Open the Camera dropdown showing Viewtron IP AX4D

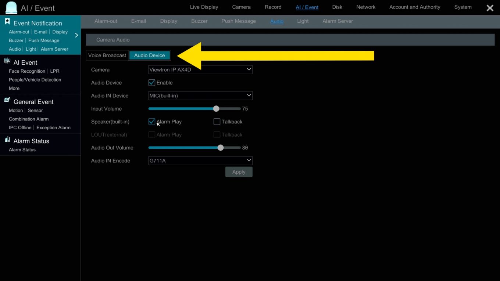click(x=200, y=69)
